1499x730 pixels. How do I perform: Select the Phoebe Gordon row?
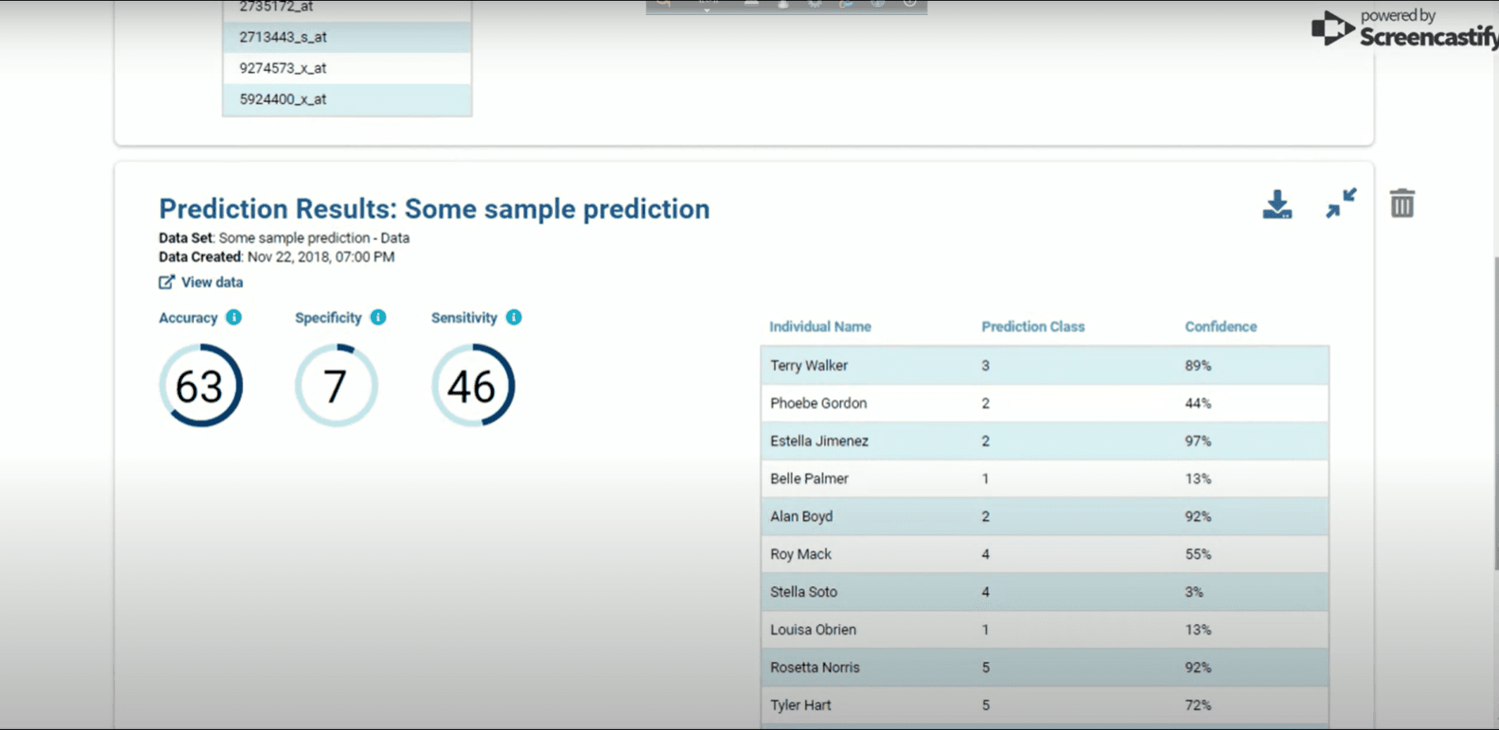(x=1045, y=403)
